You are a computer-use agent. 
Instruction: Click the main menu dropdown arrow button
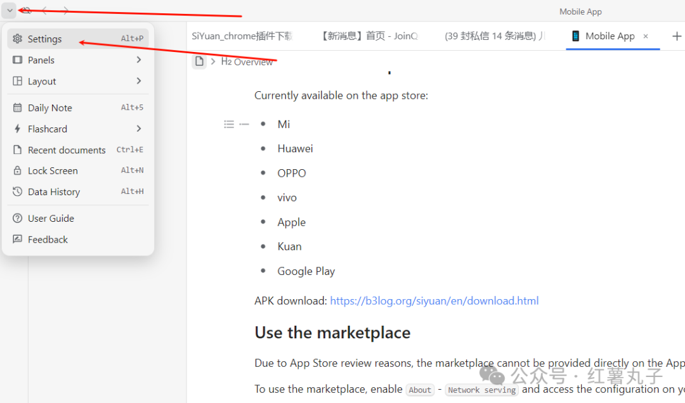[x=9, y=11]
